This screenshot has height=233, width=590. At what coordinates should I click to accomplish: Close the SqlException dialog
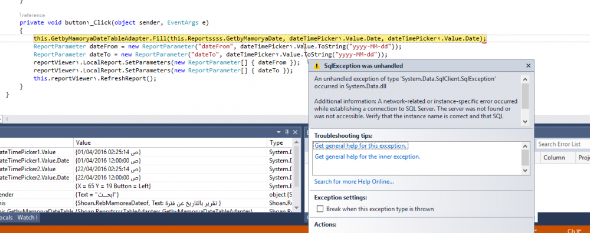[x=528, y=66]
